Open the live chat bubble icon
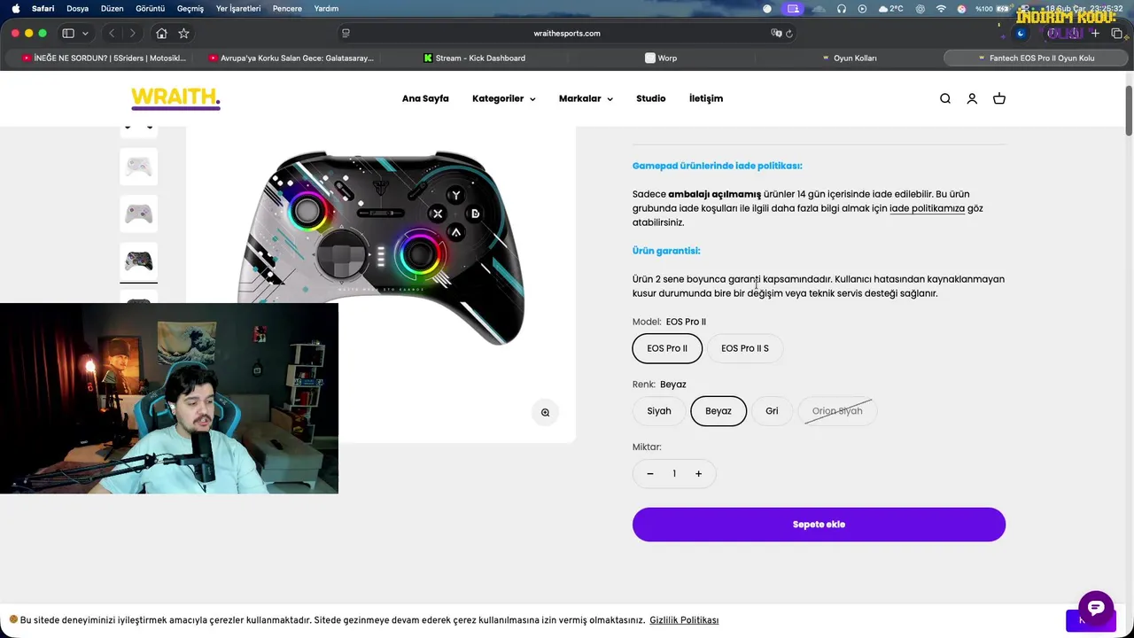The image size is (1134, 638). coord(1096,608)
